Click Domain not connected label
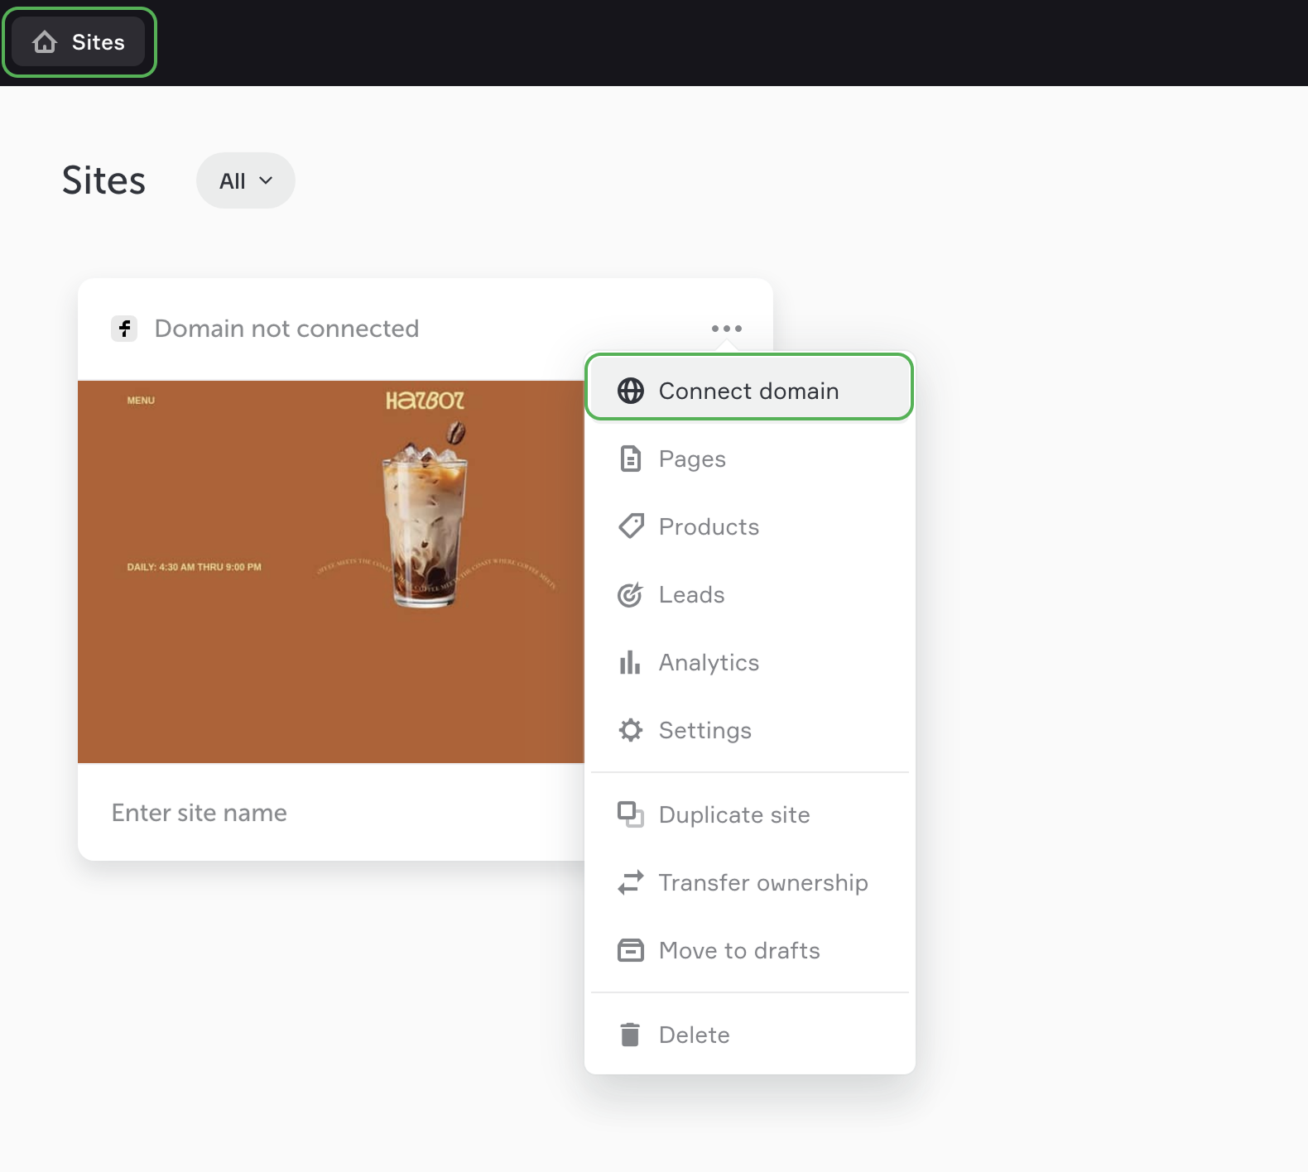This screenshot has width=1308, height=1172. (286, 329)
